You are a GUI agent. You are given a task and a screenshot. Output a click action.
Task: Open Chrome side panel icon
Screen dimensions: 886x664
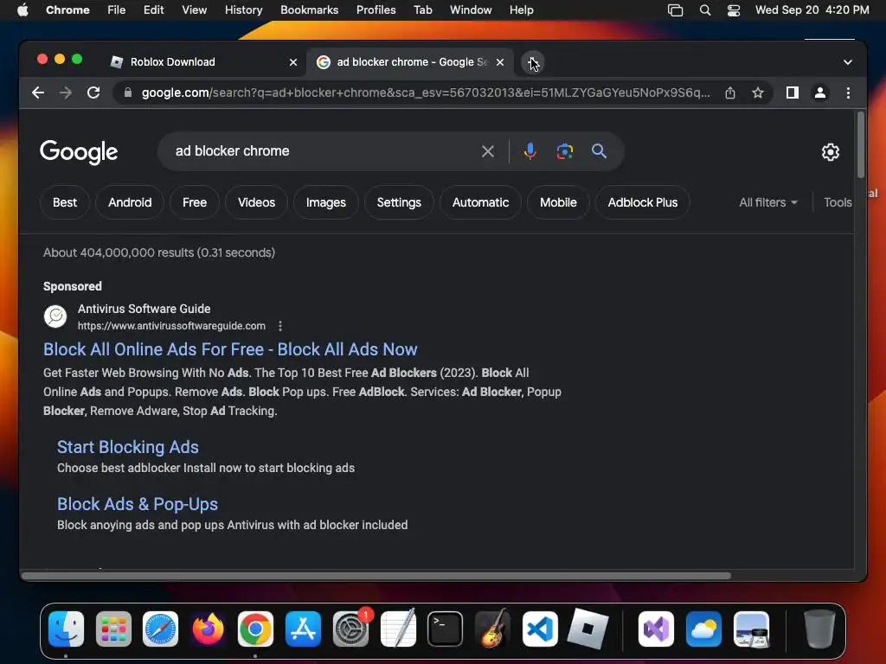(793, 93)
